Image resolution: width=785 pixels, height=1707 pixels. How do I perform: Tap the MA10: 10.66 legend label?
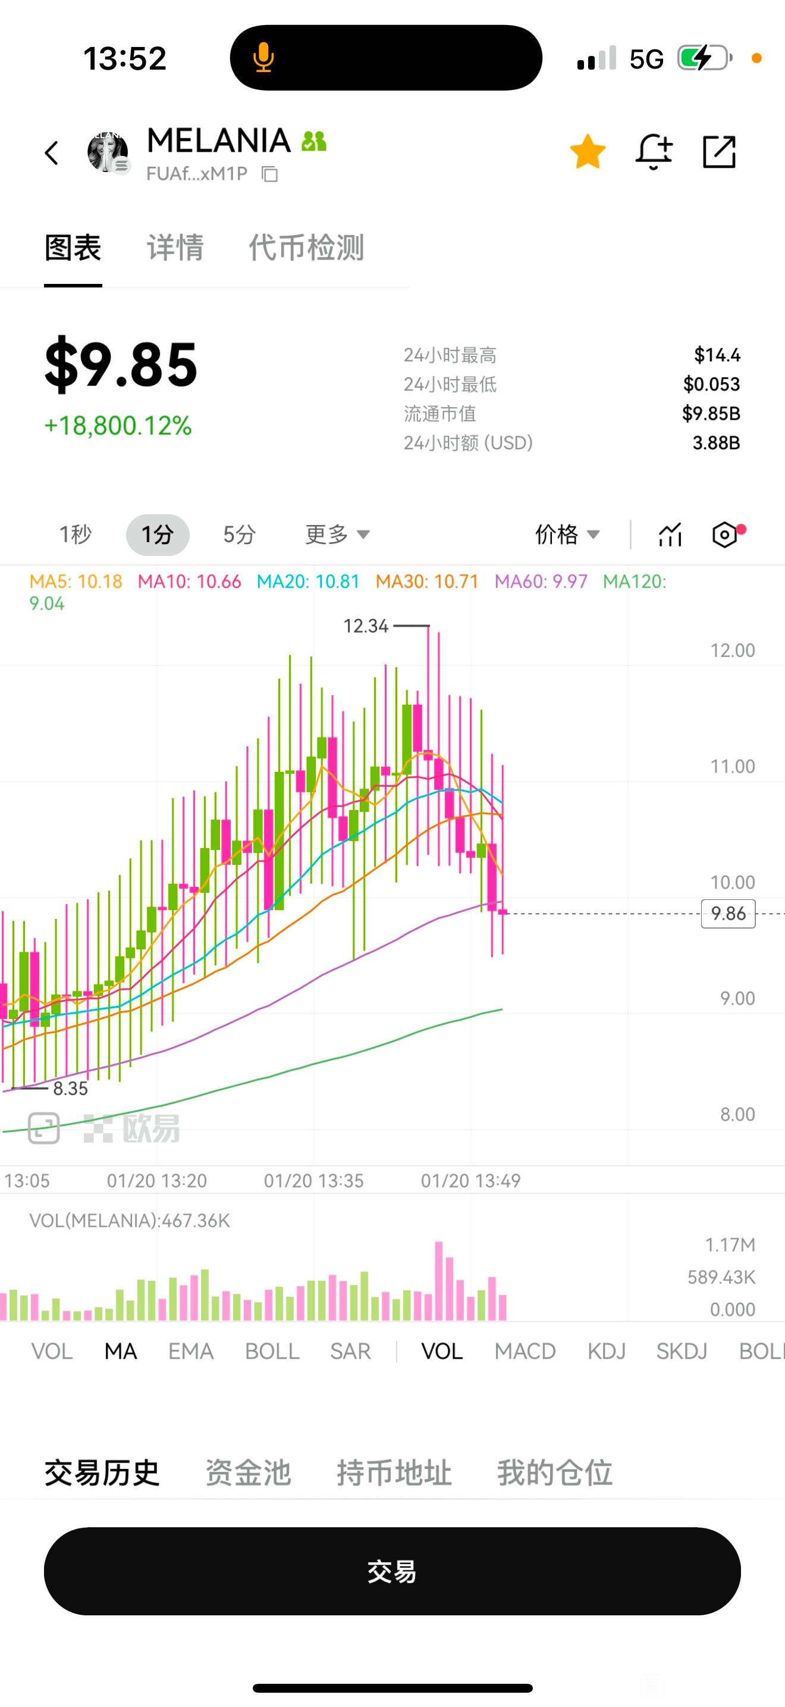point(189,582)
